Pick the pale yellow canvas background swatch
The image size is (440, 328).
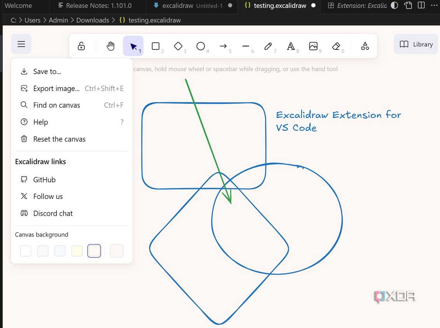point(77,251)
